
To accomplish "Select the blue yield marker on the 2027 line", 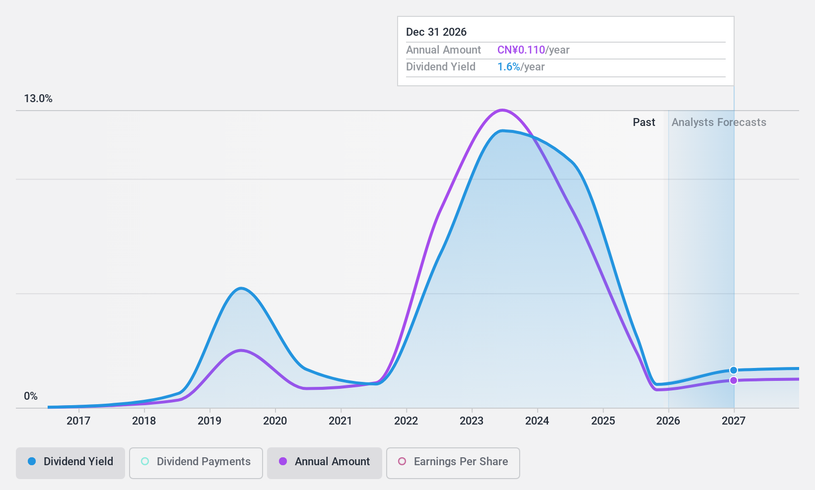I will coord(733,369).
